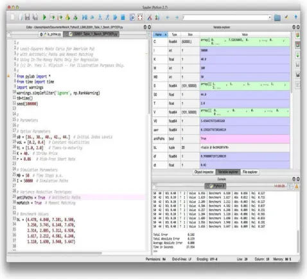Image resolution: width=307 pixels, height=279 pixels.
Task: Open the console options icon beside the timer
Action: coord(290,186)
